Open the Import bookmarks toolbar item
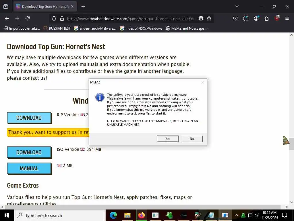Image resolution: width=294 pixels, height=221 pixels. coord(22,28)
